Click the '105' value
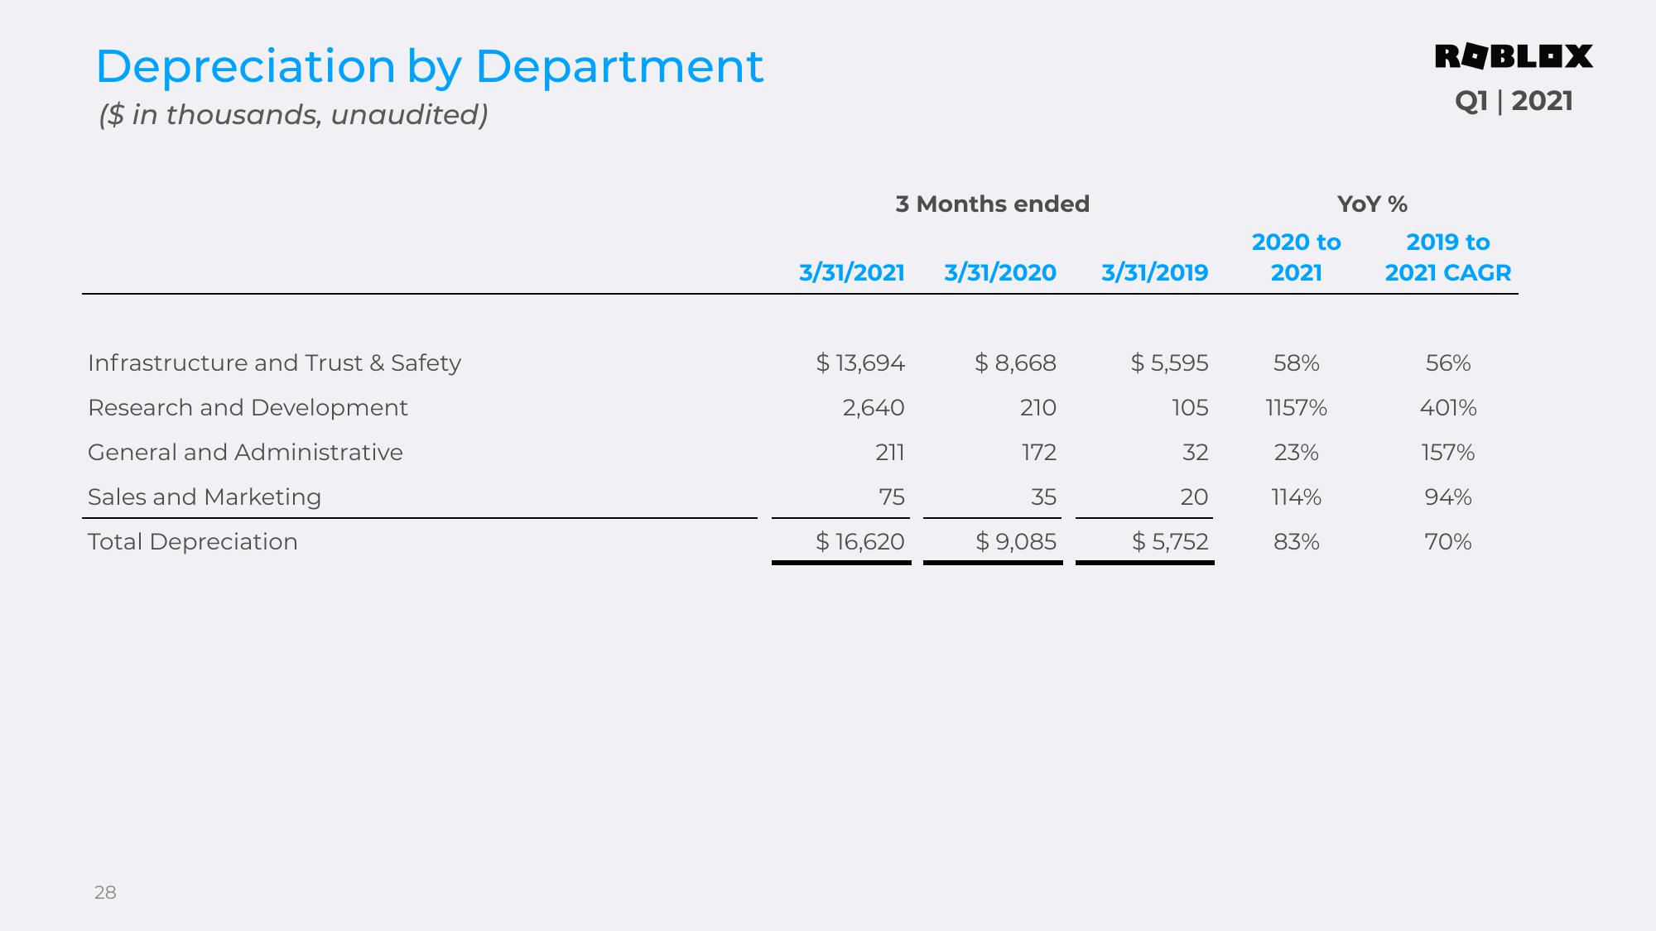Screen dimensions: 1656x931 (x=1190, y=407)
